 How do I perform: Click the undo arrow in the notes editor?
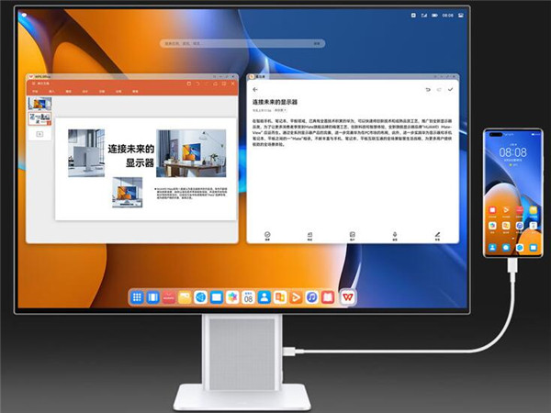tap(427, 90)
